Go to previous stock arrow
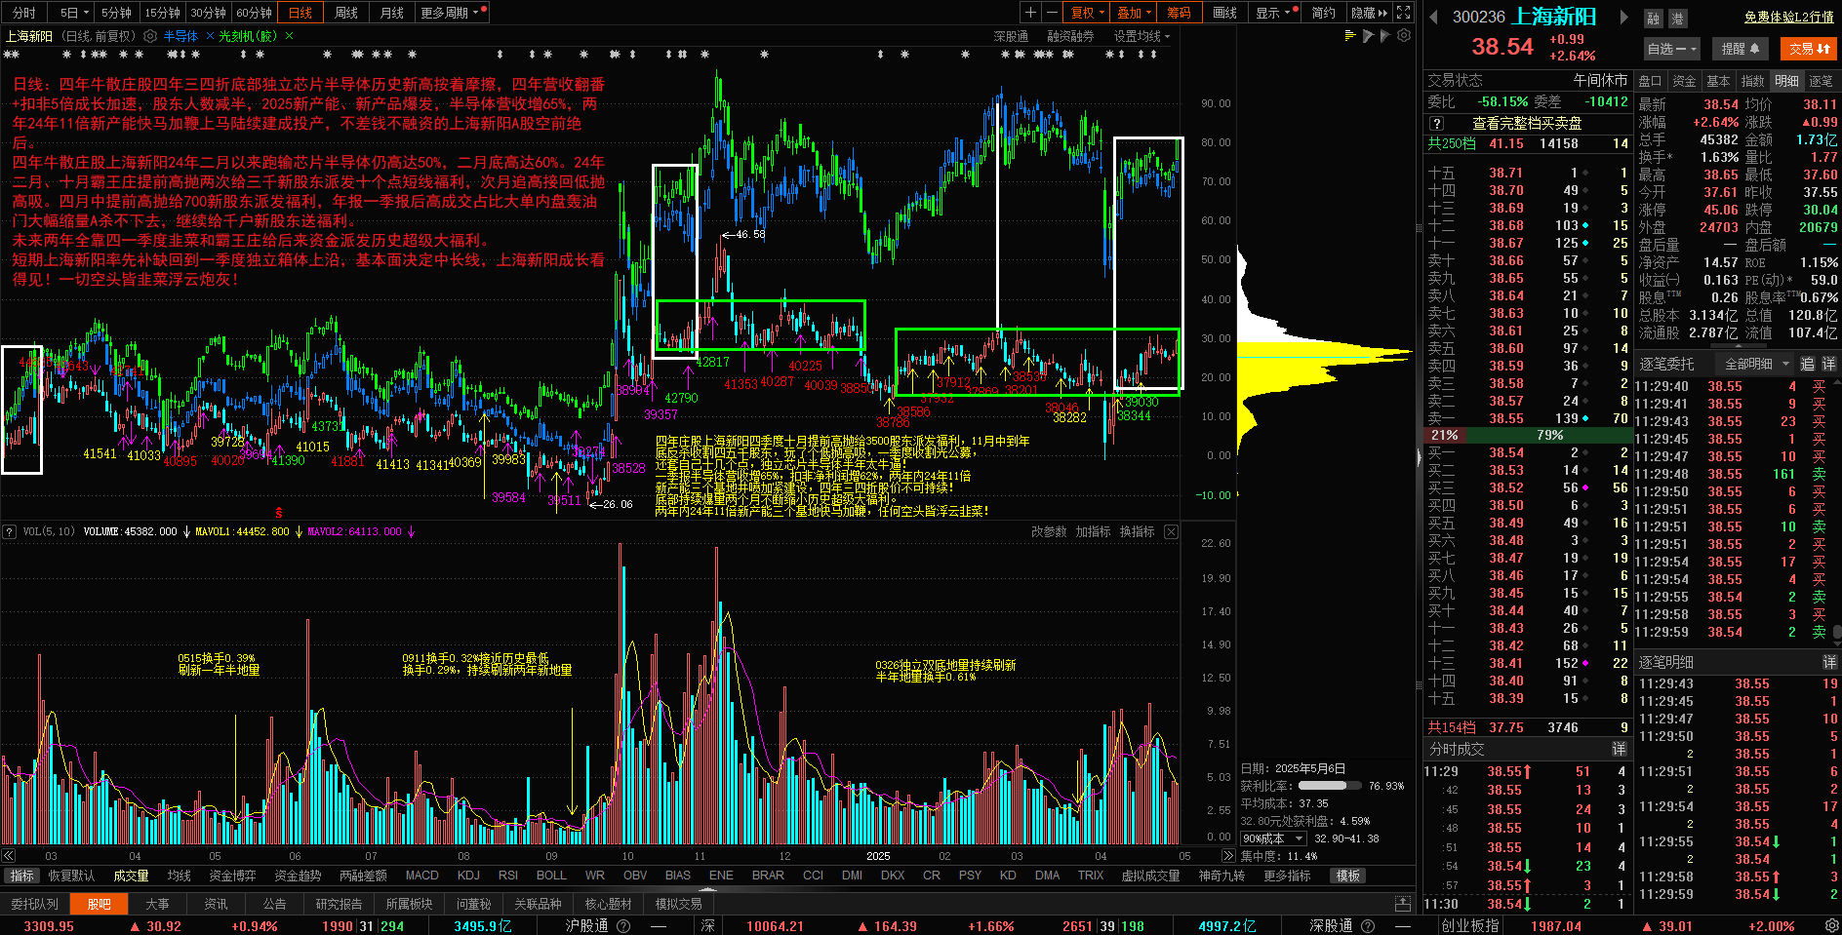The height and width of the screenshot is (935, 1842). tap(1434, 17)
